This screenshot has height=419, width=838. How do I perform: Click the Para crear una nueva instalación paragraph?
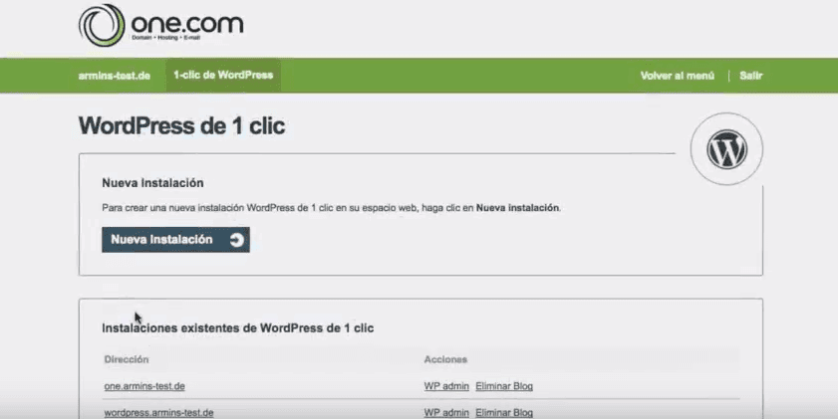click(x=332, y=208)
